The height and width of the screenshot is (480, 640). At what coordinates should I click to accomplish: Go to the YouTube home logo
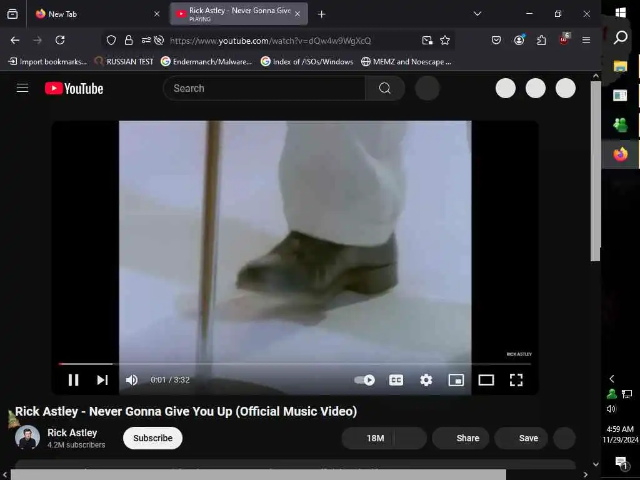pyautogui.click(x=74, y=88)
